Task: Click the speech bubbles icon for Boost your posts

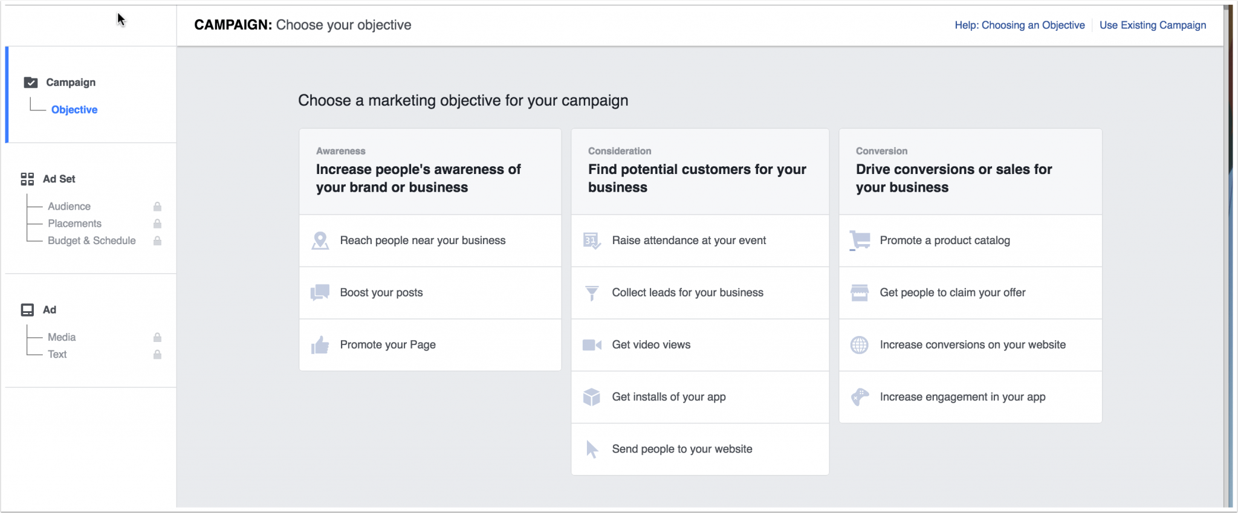Action: coord(320,292)
